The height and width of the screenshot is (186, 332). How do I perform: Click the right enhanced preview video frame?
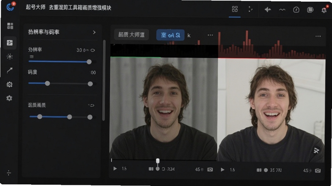click(x=271, y=110)
